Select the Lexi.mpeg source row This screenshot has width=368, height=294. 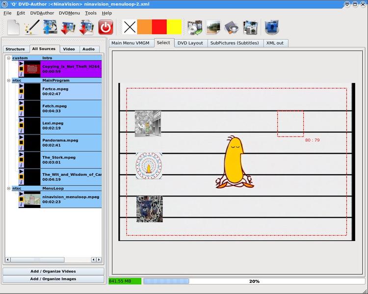coord(60,126)
